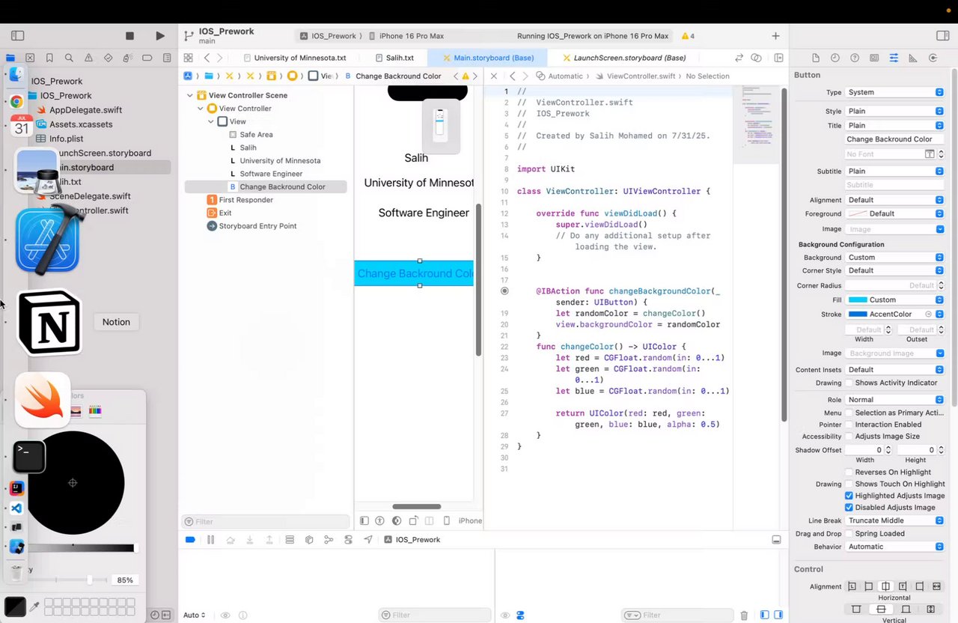Open Debug Memory Graph
The width and height of the screenshot is (958, 623).
click(x=329, y=540)
